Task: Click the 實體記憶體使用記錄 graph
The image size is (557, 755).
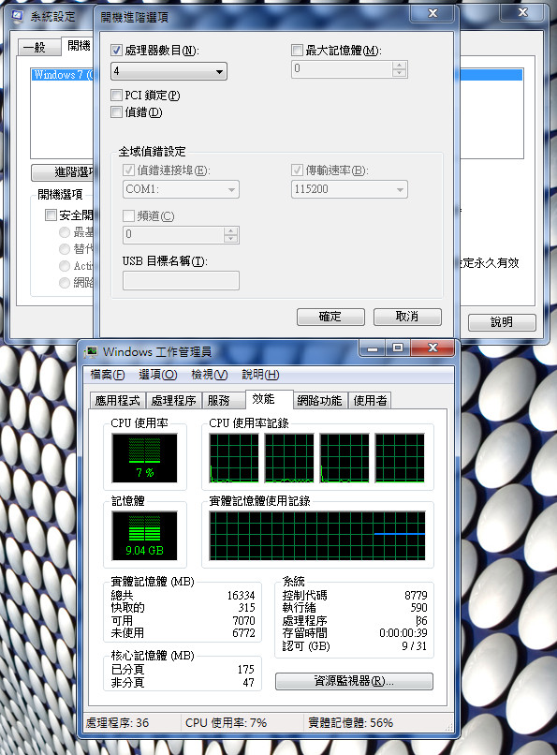Action: coord(317,536)
